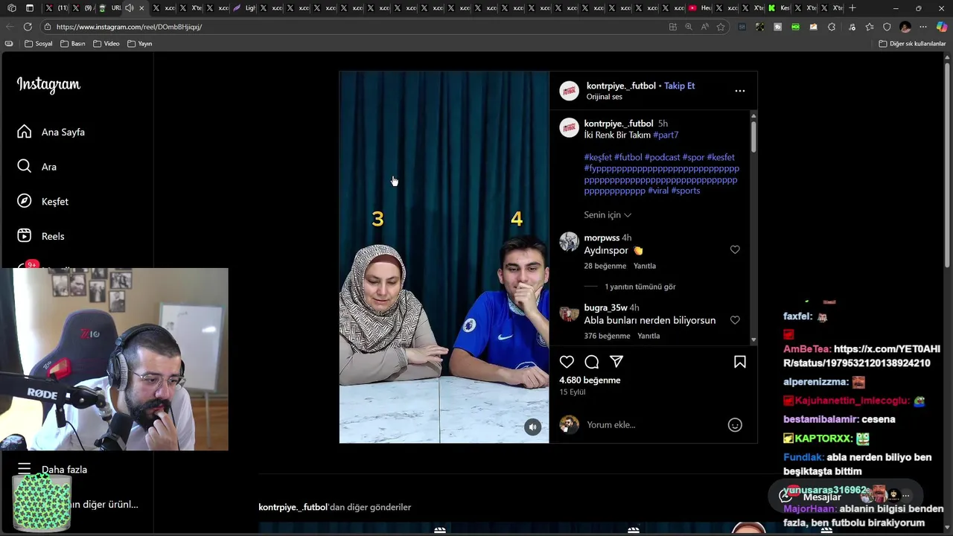Open Basın bookmarks folder

click(73, 44)
